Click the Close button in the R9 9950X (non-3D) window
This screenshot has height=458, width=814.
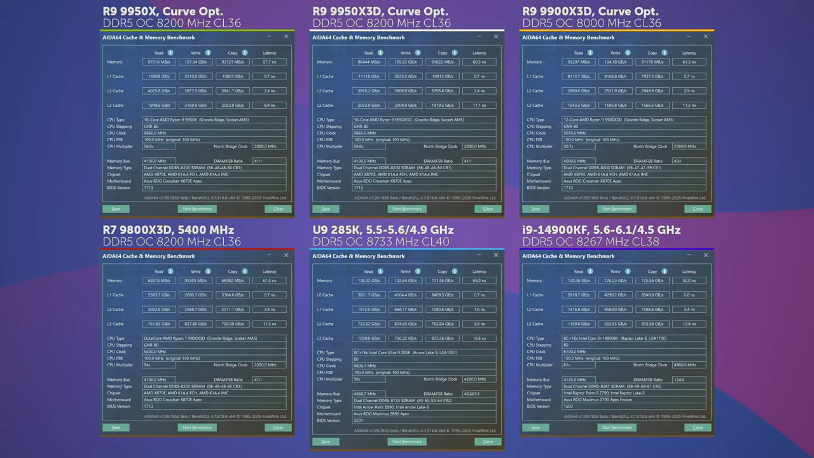(278, 209)
